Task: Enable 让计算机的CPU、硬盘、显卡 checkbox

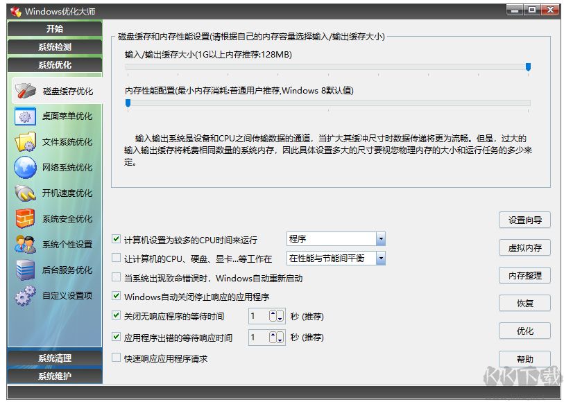Action: pos(116,258)
